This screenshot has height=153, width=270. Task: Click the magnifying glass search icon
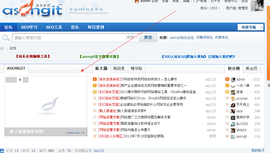[x=6, y=38]
